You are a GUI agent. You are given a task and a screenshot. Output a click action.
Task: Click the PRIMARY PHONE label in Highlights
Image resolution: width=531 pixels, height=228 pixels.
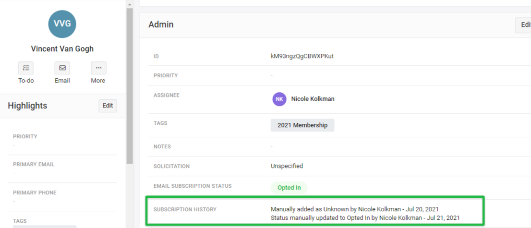coord(35,192)
